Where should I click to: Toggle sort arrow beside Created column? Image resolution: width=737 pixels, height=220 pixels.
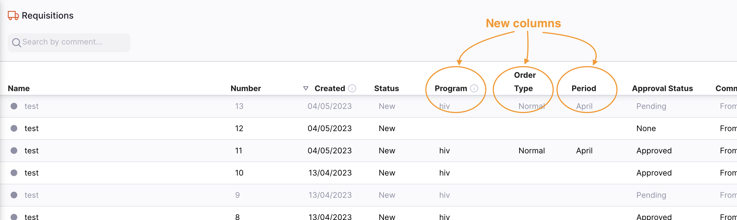point(306,88)
